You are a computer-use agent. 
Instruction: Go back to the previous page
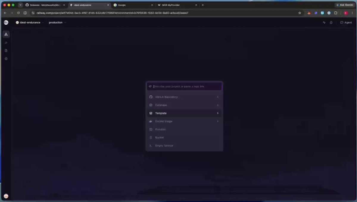5,13
